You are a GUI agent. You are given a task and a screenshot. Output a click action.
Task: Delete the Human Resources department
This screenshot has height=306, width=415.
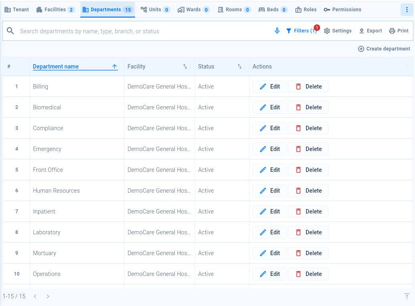[x=308, y=191]
